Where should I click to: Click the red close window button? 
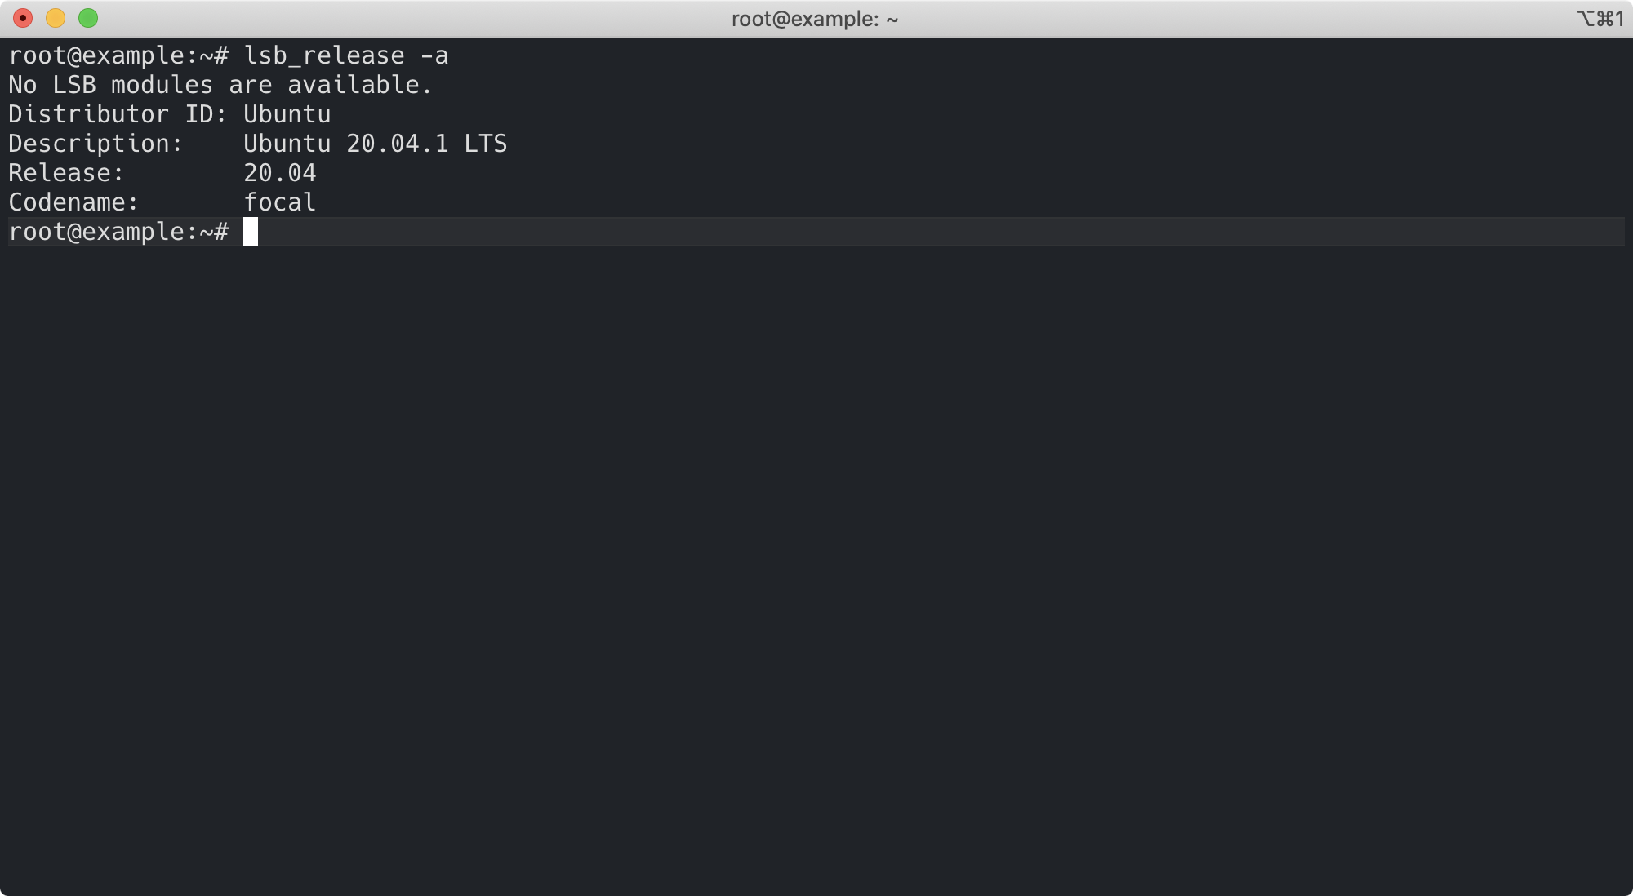pos(23,18)
